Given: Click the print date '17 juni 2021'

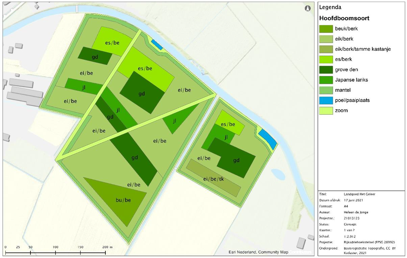Looking at the screenshot, I should pos(354,200).
